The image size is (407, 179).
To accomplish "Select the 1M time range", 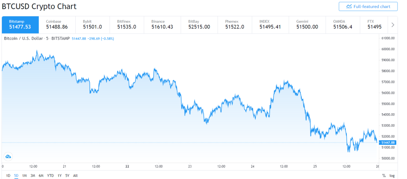I will (x=24, y=176).
